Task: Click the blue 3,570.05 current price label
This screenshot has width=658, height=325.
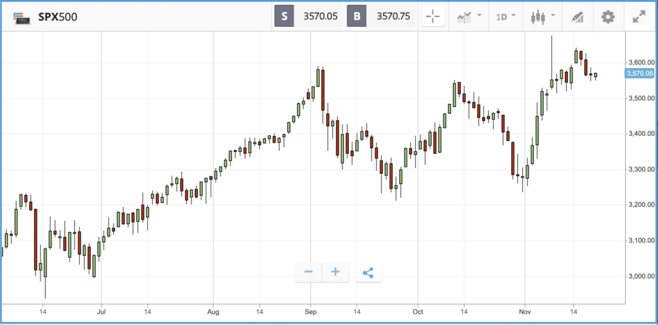Action: pyautogui.click(x=639, y=74)
